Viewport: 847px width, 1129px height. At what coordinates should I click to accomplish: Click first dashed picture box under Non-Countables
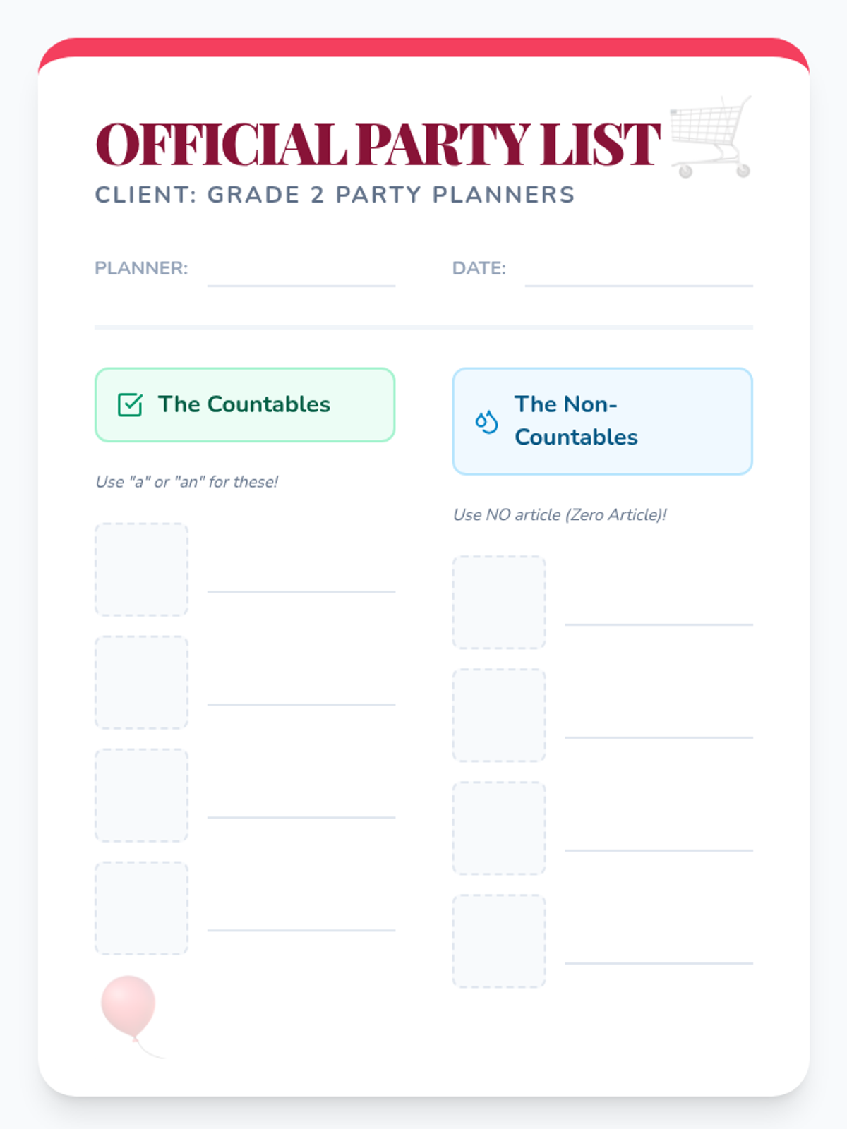[x=499, y=603]
